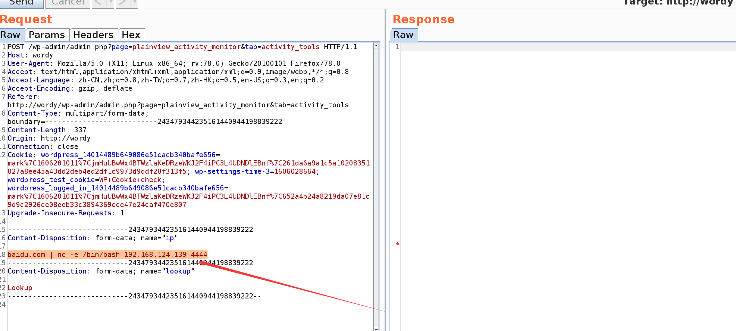This screenshot has height=331, width=736.
Task: Click the boundary= header continuation line
Action: pyautogui.click(x=145, y=122)
